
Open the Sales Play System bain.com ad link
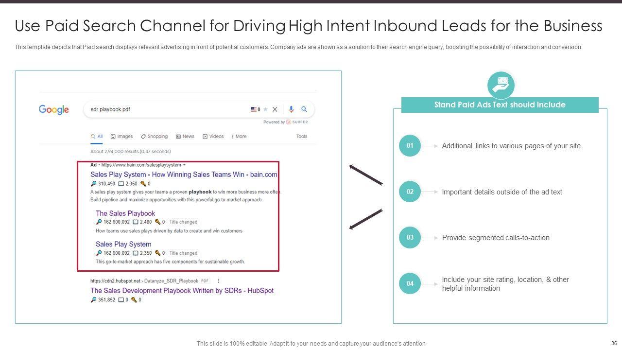pos(184,175)
